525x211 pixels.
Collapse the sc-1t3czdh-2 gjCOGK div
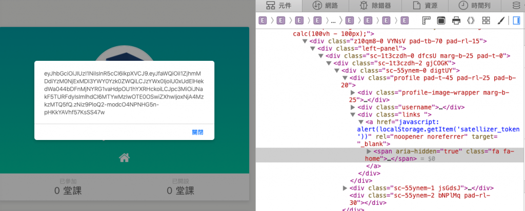(x=329, y=63)
